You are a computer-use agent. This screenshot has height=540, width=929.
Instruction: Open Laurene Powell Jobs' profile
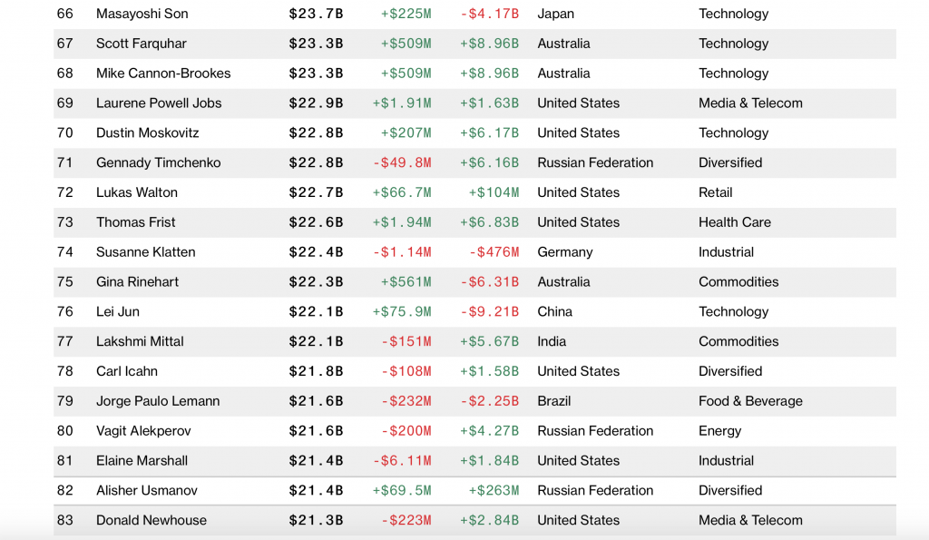(x=159, y=103)
